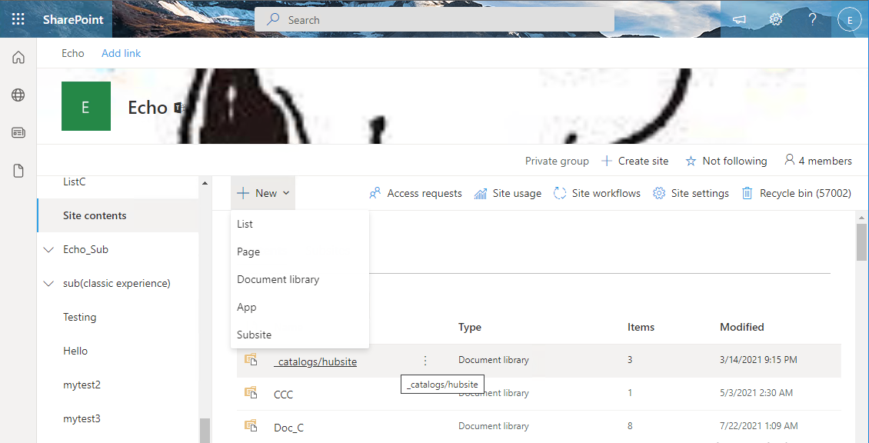Open mytest2 in left navigation

82,385
